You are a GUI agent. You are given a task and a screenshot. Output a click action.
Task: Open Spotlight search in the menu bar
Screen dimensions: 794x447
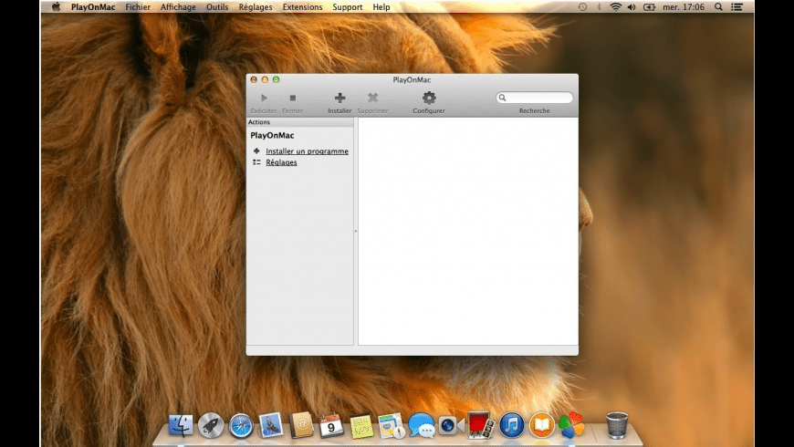[x=718, y=6]
